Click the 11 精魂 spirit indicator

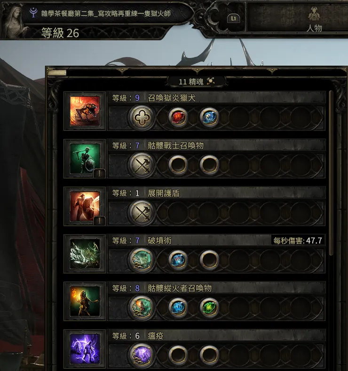click(197, 82)
